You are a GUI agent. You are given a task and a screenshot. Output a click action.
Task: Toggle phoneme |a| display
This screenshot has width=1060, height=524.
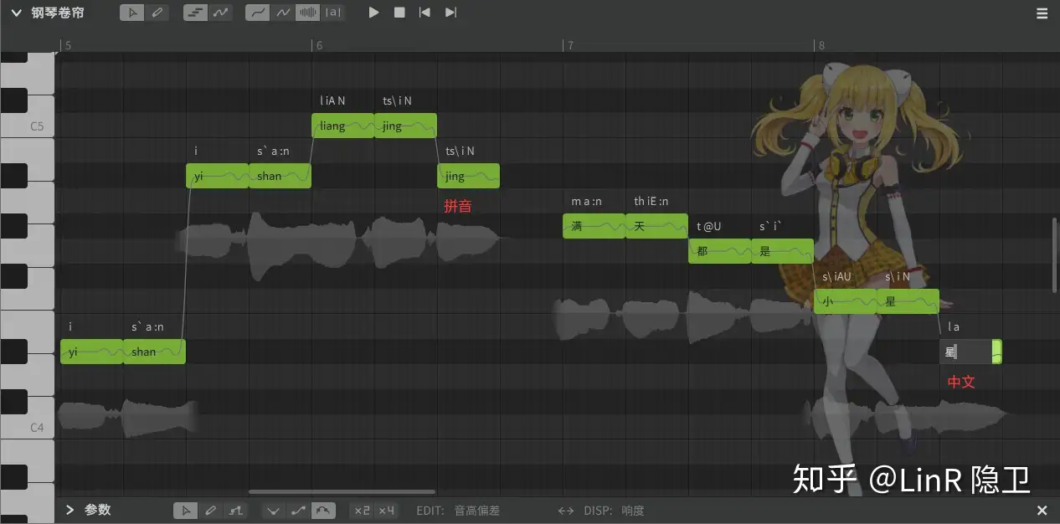pos(333,13)
